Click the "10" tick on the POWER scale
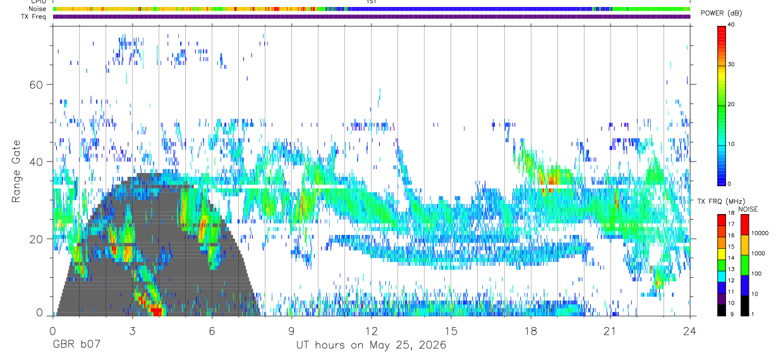The height and width of the screenshot is (358, 776). (732, 144)
